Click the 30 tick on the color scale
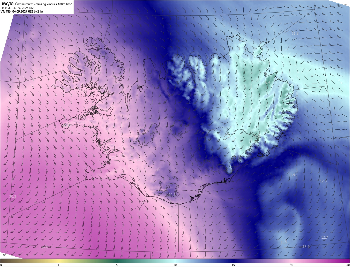This screenshot has height=267, width=350. (291, 265)
